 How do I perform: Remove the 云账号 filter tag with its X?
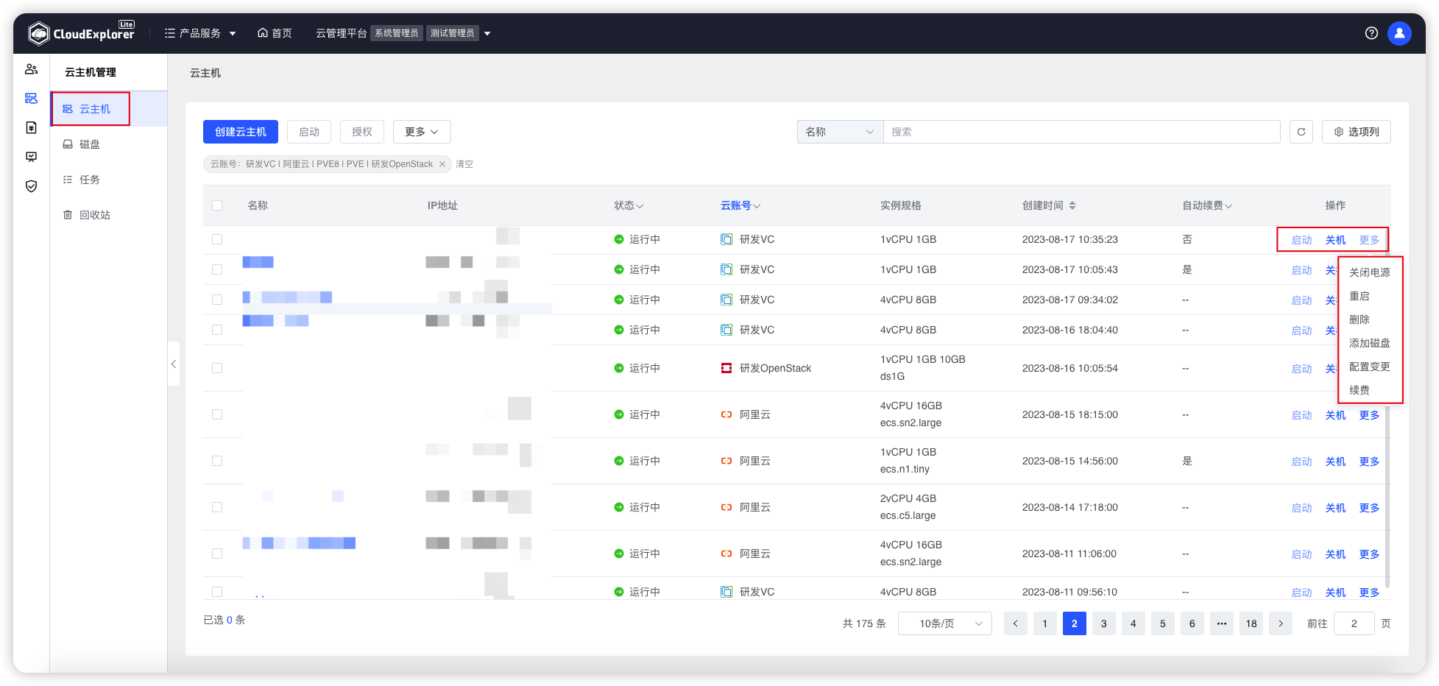click(442, 164)
